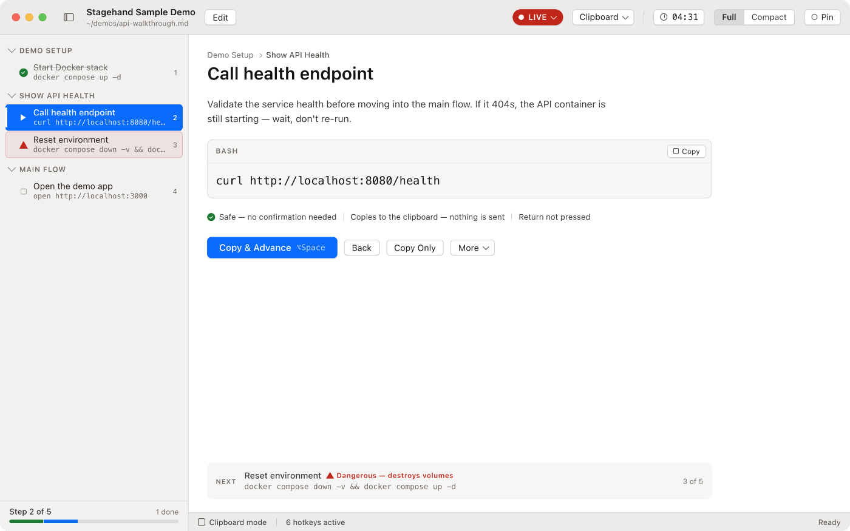Screen dimensions: 850x531
Task: Click the play icon on Call health endpoint
Action: (23, 118)
